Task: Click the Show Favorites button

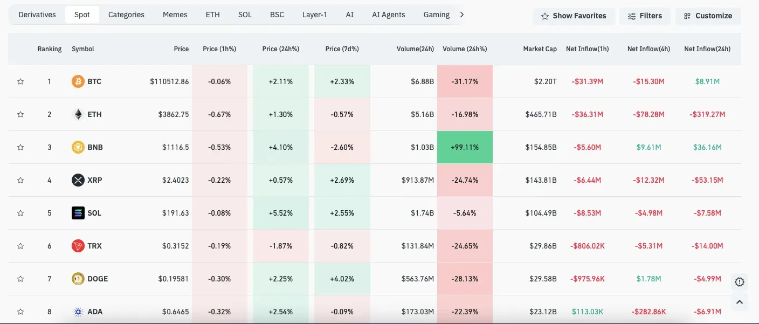Action: click(x=574, y=16)
